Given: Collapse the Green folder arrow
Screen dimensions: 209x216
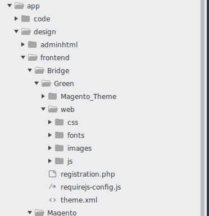Looking at the screenshot, I should pos(37,83).
